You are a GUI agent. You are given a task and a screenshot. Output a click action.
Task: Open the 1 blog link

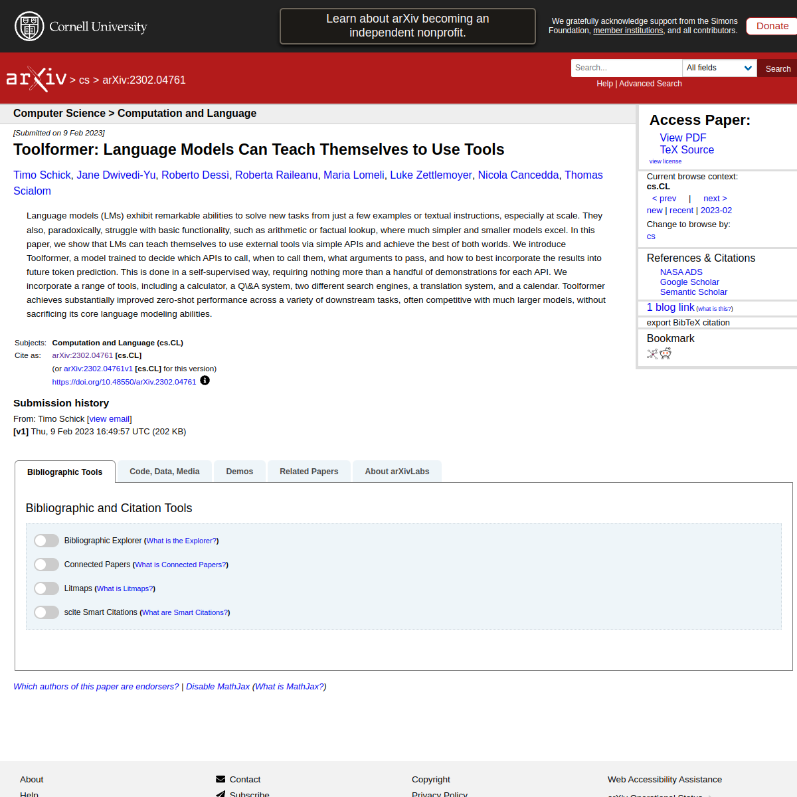671,308
